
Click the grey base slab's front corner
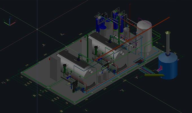pyautogui.click(x=75, y=103)
